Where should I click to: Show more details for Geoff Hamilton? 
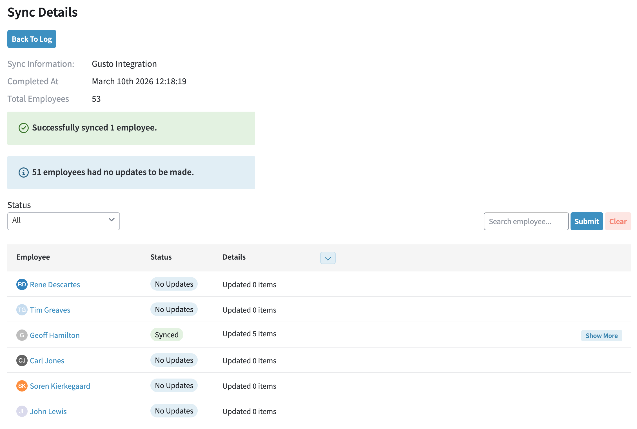pos(601,336)
